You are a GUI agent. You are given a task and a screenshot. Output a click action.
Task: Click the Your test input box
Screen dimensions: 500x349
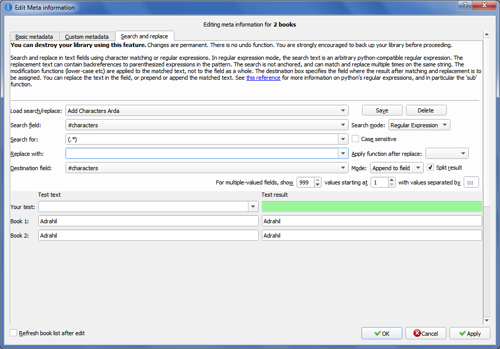click(x=143, y=206)
